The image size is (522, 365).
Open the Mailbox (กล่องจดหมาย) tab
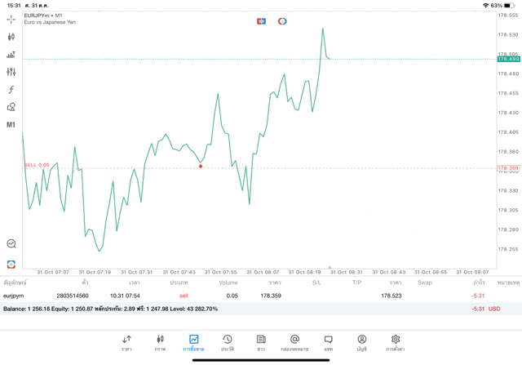pyautogui.click(x=294, y=342)
